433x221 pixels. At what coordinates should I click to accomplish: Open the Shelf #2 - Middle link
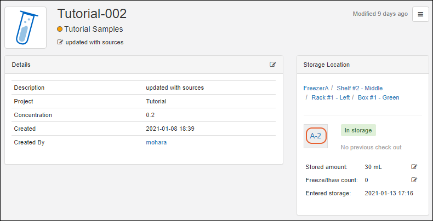(360, 88)
